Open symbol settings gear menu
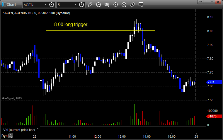The image size is (223, 140). pos(52,5)
